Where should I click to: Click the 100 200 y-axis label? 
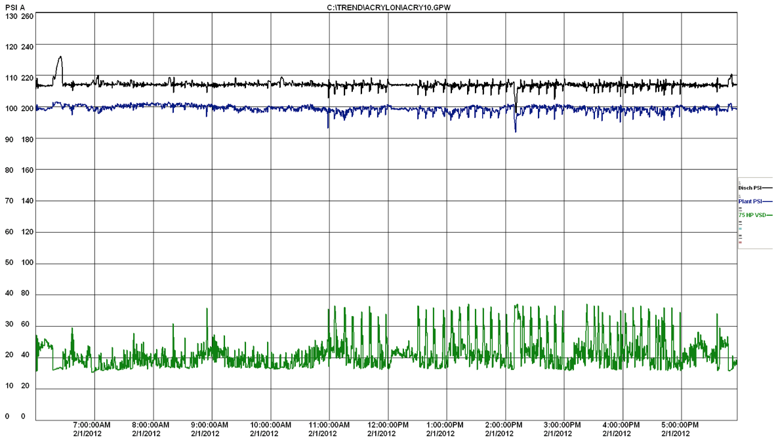click(19, 109)
